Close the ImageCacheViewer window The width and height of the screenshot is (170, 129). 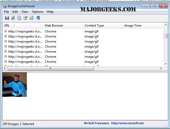click(x=164, y=6)
